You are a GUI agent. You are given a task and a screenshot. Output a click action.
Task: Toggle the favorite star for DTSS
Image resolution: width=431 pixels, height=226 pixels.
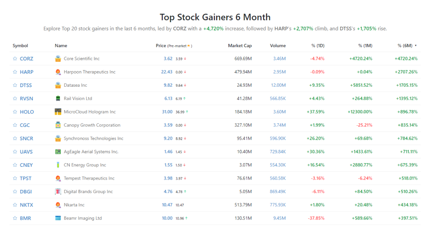coord(15,85)
